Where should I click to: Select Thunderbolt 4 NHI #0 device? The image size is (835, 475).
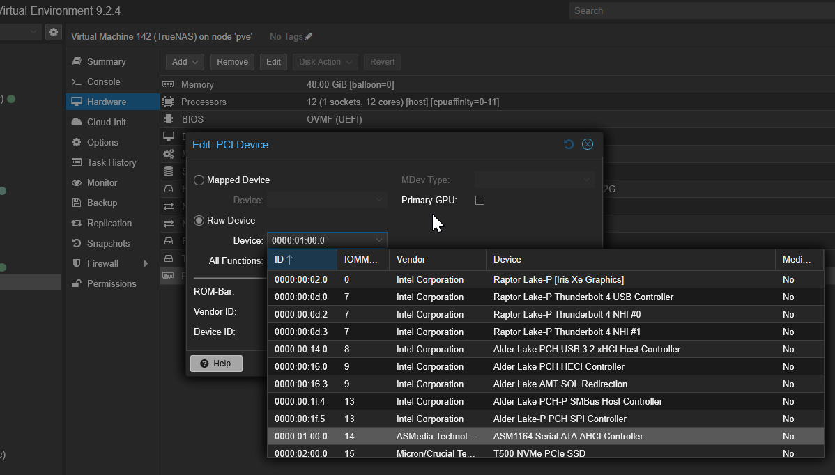[545, 315]
